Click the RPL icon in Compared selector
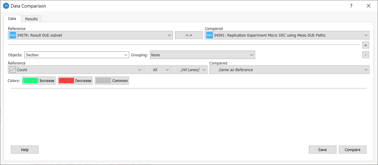Viewport: 378px width, 165px height. 209,35
